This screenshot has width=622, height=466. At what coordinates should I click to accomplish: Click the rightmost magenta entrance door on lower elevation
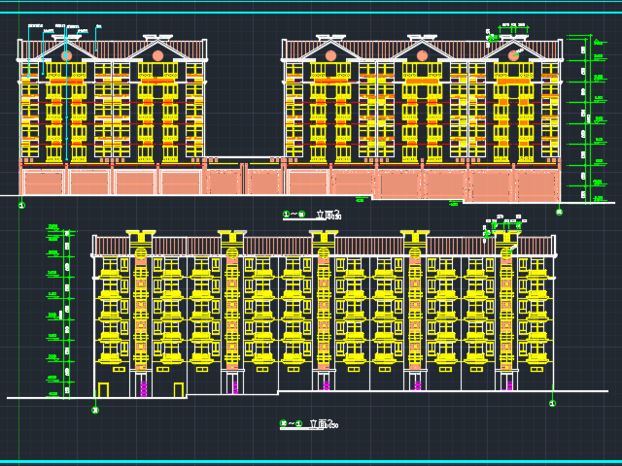tap(508, 384)
